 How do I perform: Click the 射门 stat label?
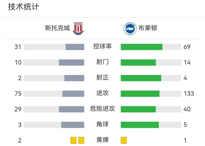[x=102, y=62]
